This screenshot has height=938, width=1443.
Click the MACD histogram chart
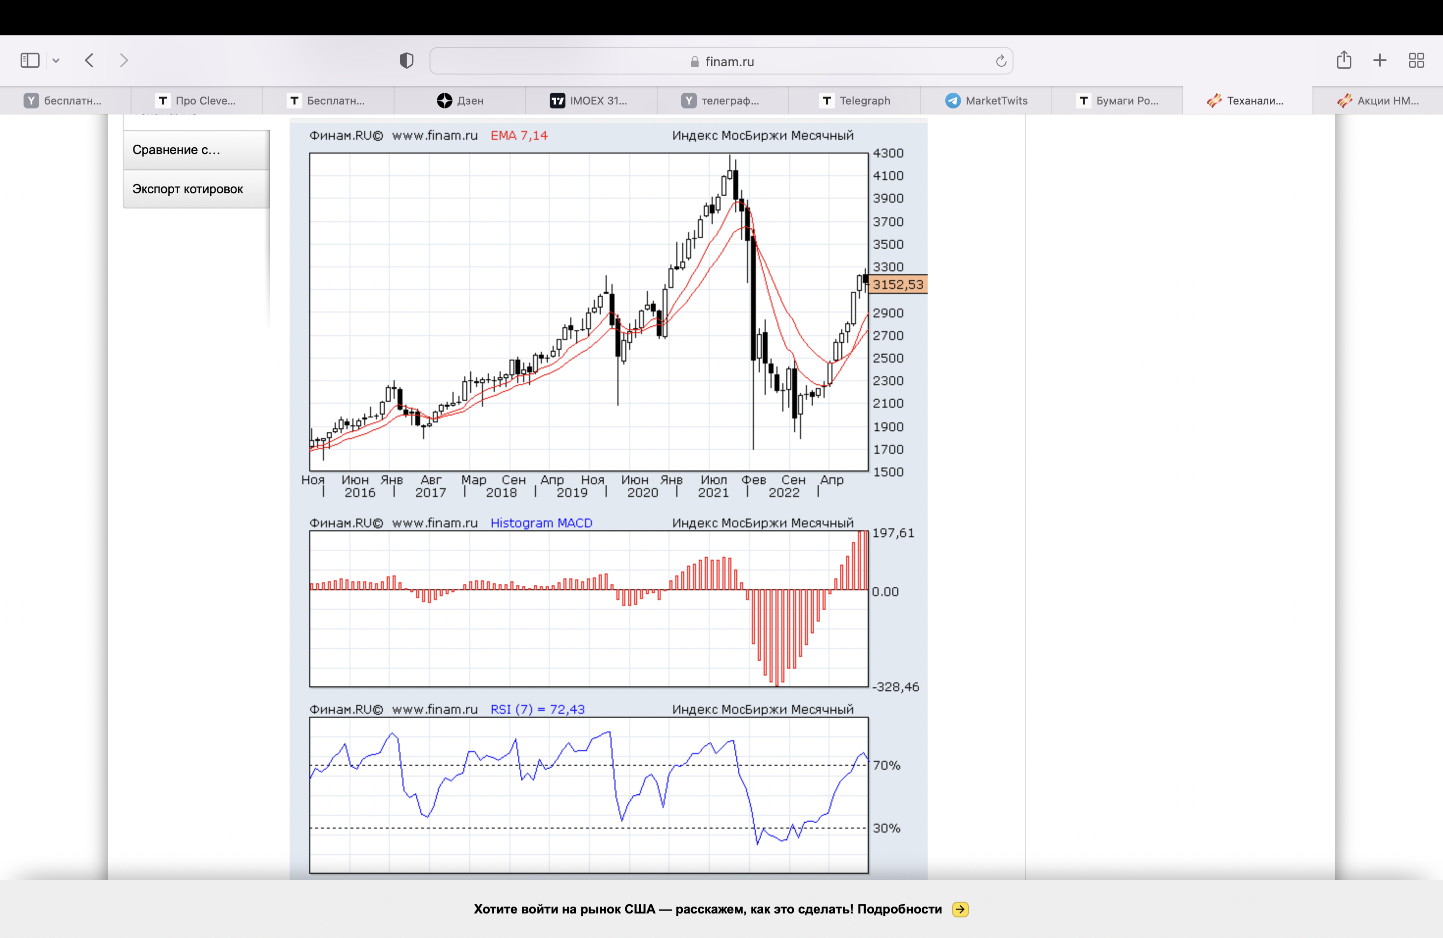click(588, 609)
